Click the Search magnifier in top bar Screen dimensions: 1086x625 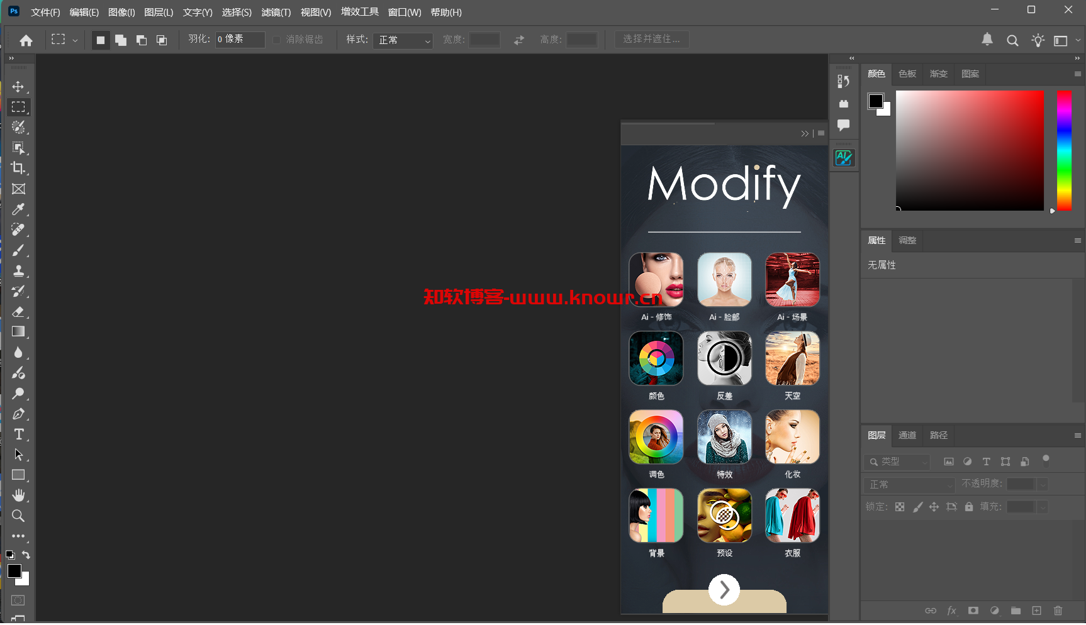1012,40
